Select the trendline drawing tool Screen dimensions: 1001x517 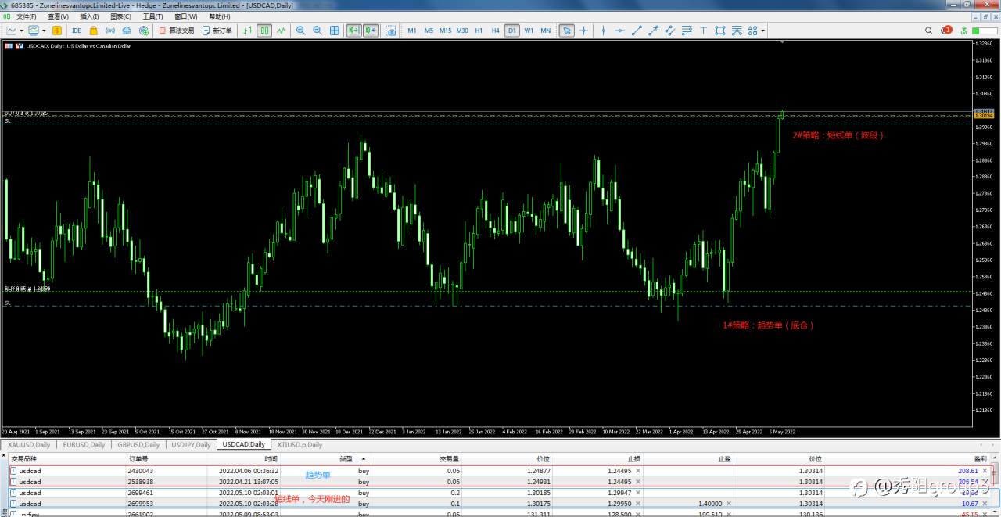click(636, 31)
